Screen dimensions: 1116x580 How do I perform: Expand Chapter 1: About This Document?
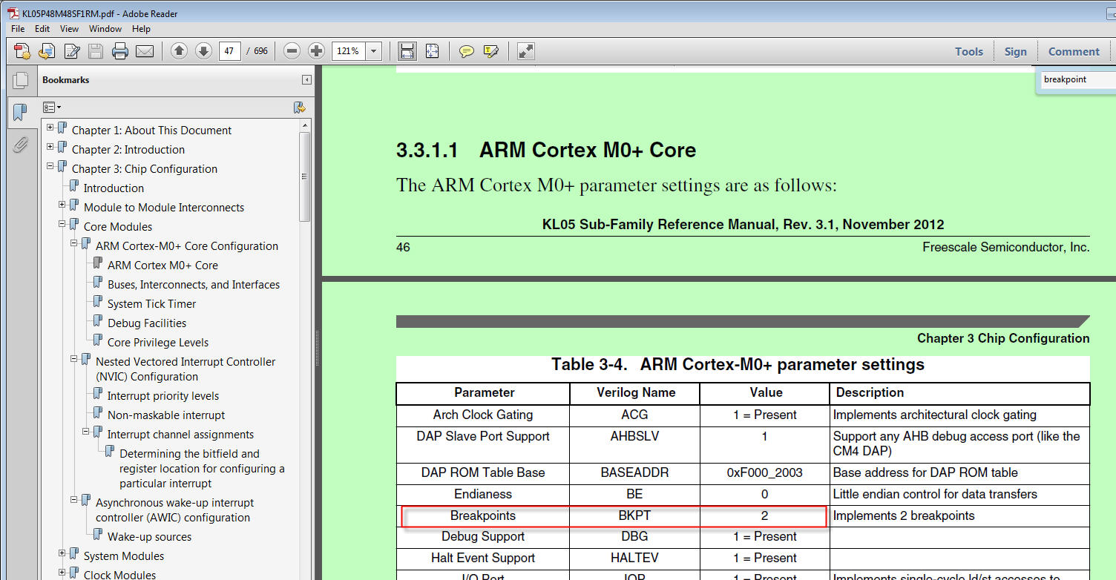pyautogui.click(x=50, y=128)
